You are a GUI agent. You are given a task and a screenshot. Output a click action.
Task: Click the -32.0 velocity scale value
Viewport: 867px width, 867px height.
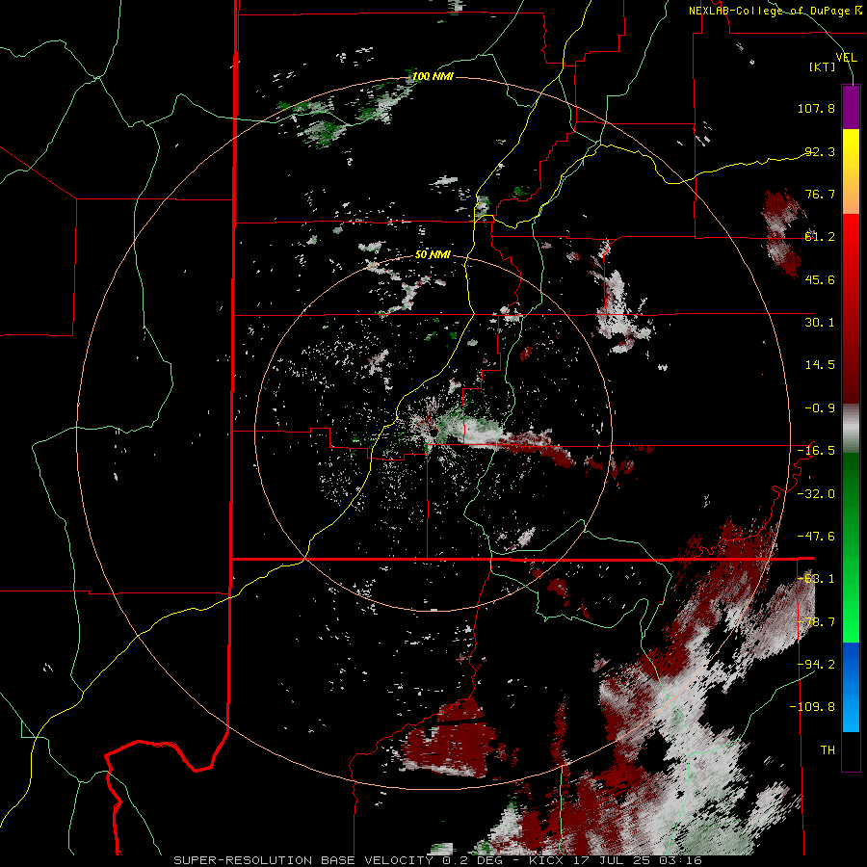point(816,494)
